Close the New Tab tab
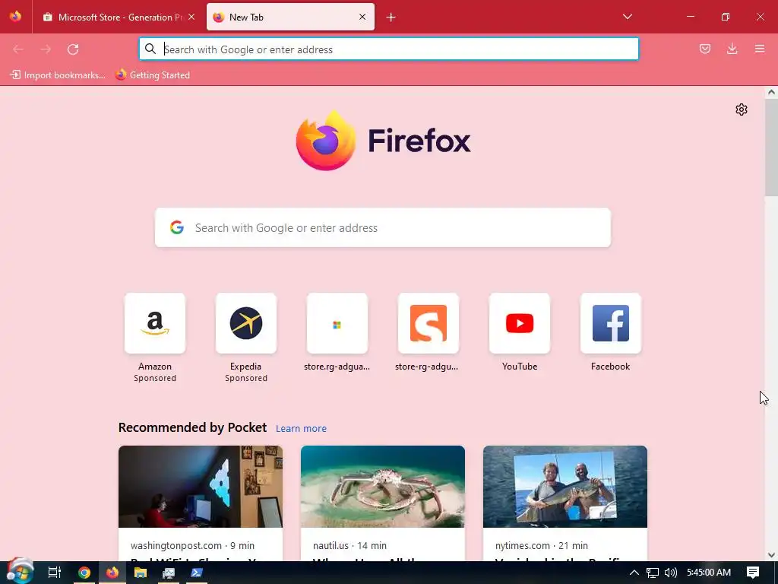Image resolution: width=778 pixels, height=584 pixels. coord(362,17)
